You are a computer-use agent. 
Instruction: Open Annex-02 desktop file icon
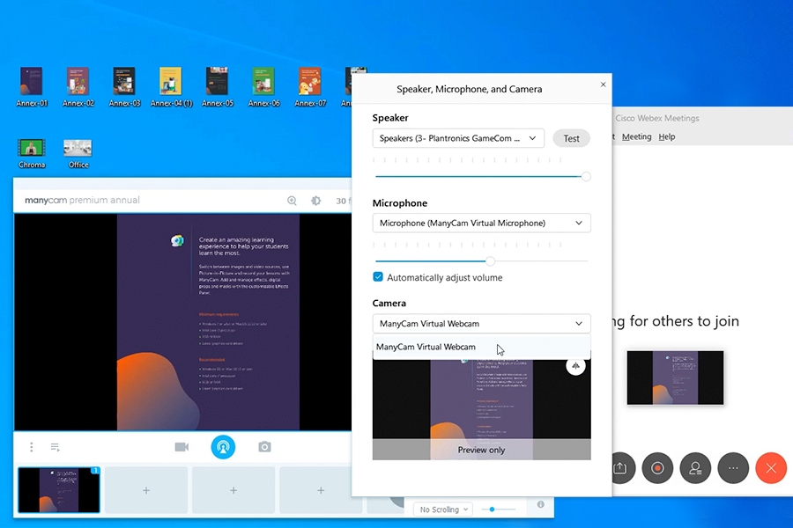point(78,87)
